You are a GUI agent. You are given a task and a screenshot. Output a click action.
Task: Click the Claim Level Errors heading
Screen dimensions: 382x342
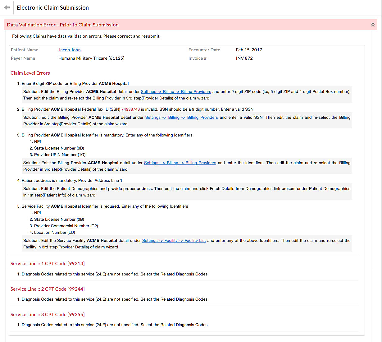pos(30,73)
